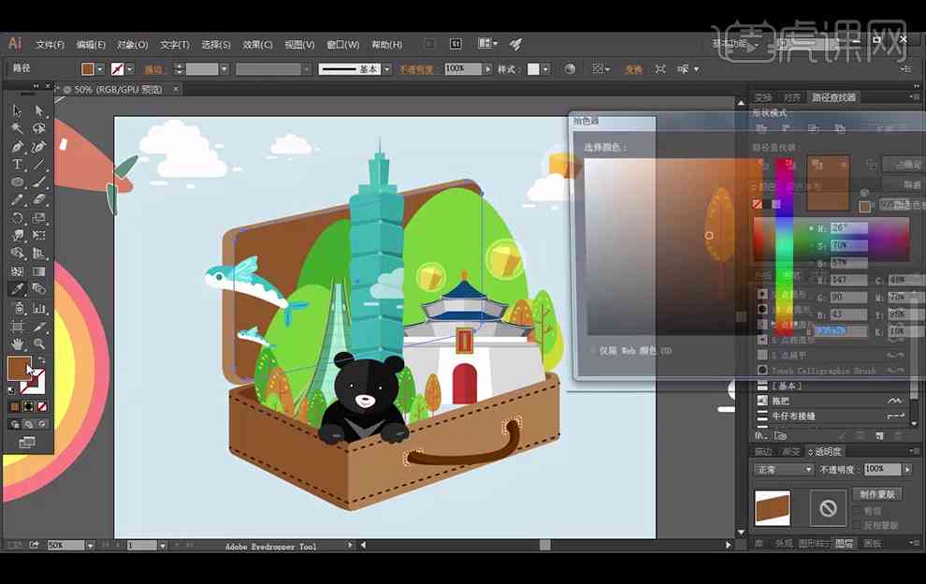Open the brush definition 基本 dropdown
The height and width of the screenshot is (584, 926).
click(387, 69)
